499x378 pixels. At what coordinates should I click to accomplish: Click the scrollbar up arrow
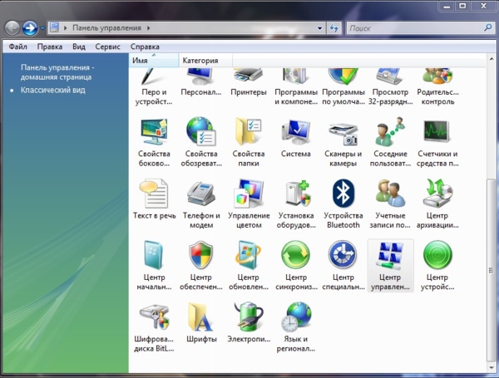[x=491, y=59]
